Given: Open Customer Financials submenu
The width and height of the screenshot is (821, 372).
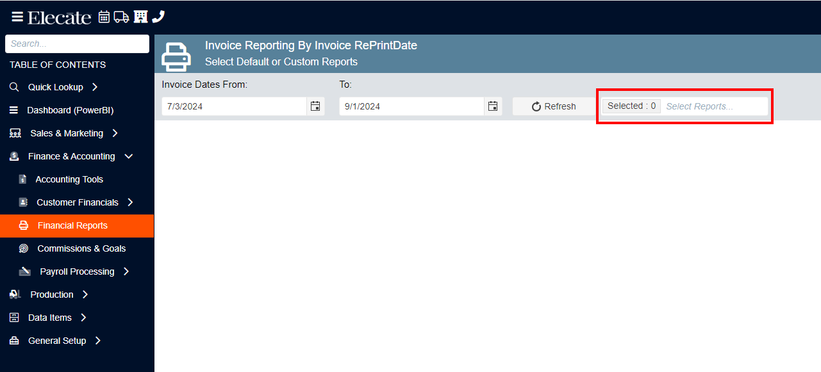Looking at the screenshot, I should tap(77, 202).
